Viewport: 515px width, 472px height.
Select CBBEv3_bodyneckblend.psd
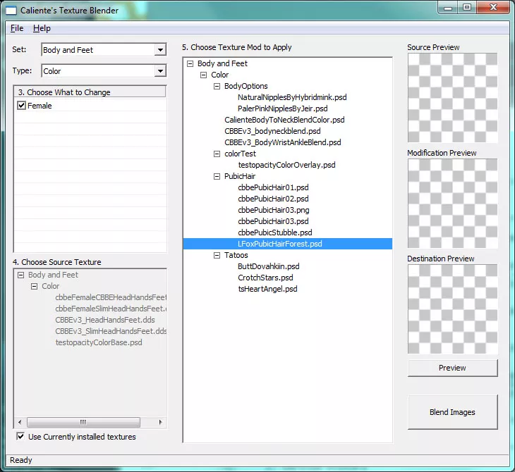click(x=272, y=131)
